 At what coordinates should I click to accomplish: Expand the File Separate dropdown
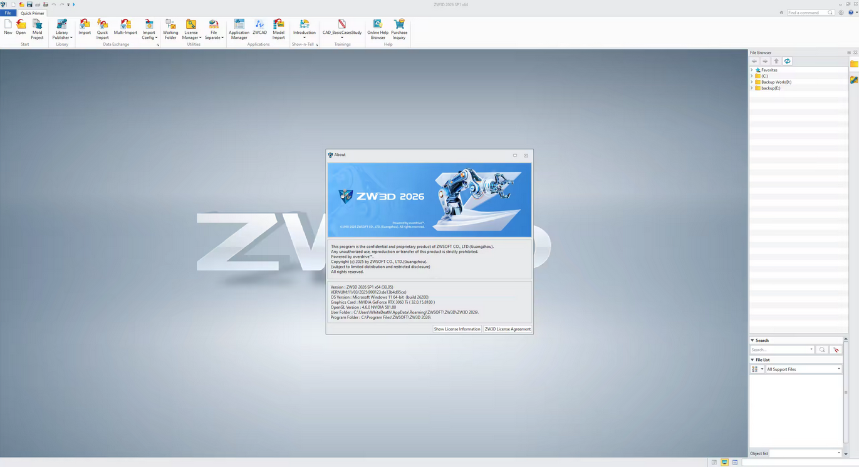click(214, 29)
